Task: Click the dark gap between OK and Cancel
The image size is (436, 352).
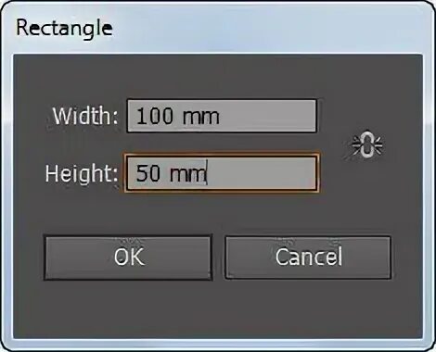Action: (x=219, y=258)
